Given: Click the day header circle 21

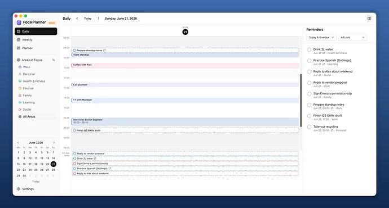Looking at the screenshot, I should tap(185, 32).
